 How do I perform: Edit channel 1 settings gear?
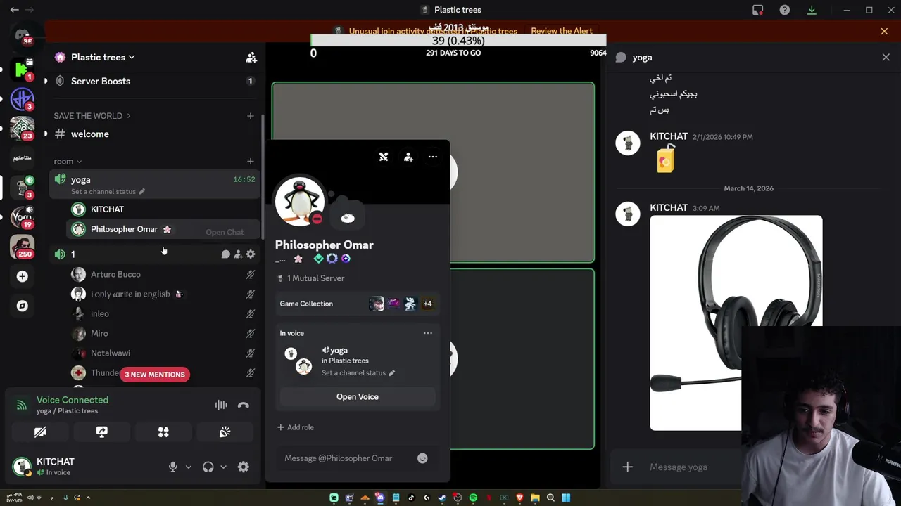(251, 254)
